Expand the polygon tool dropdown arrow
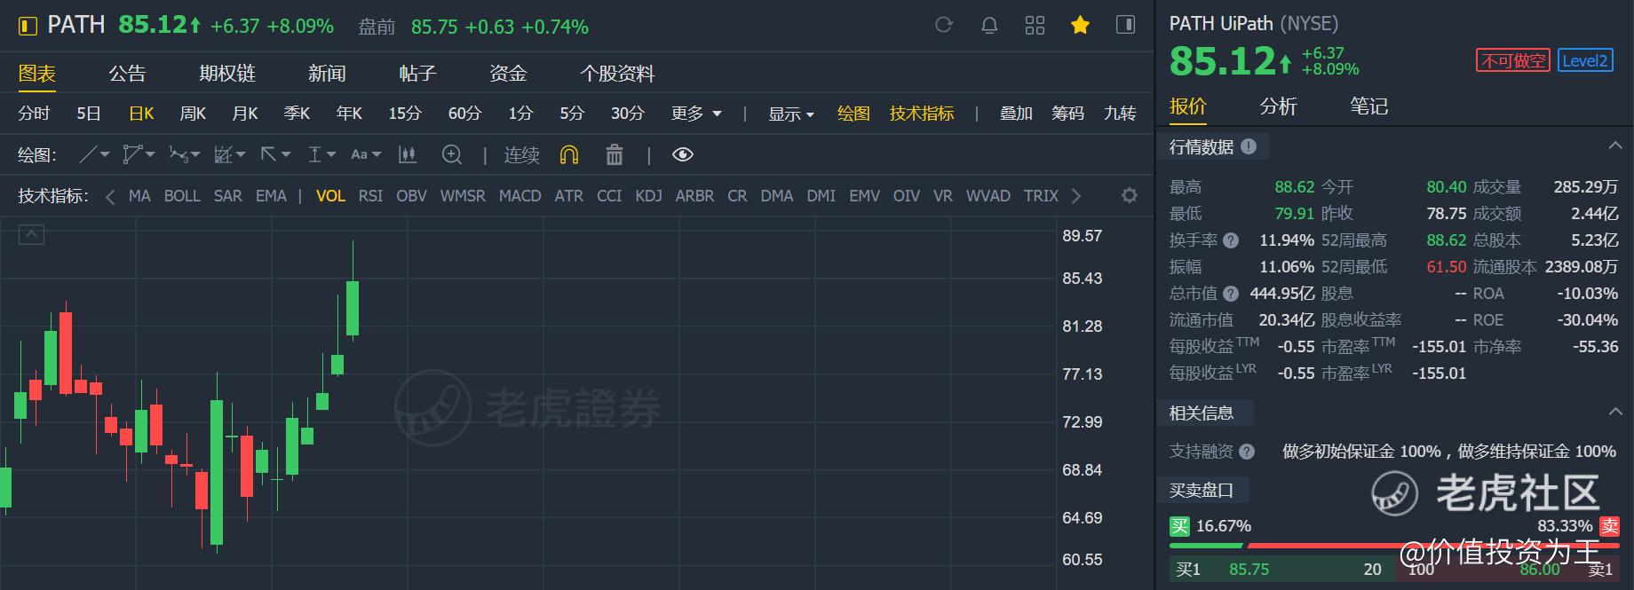This screenshot has width=1634, height=590. [150, 154]
